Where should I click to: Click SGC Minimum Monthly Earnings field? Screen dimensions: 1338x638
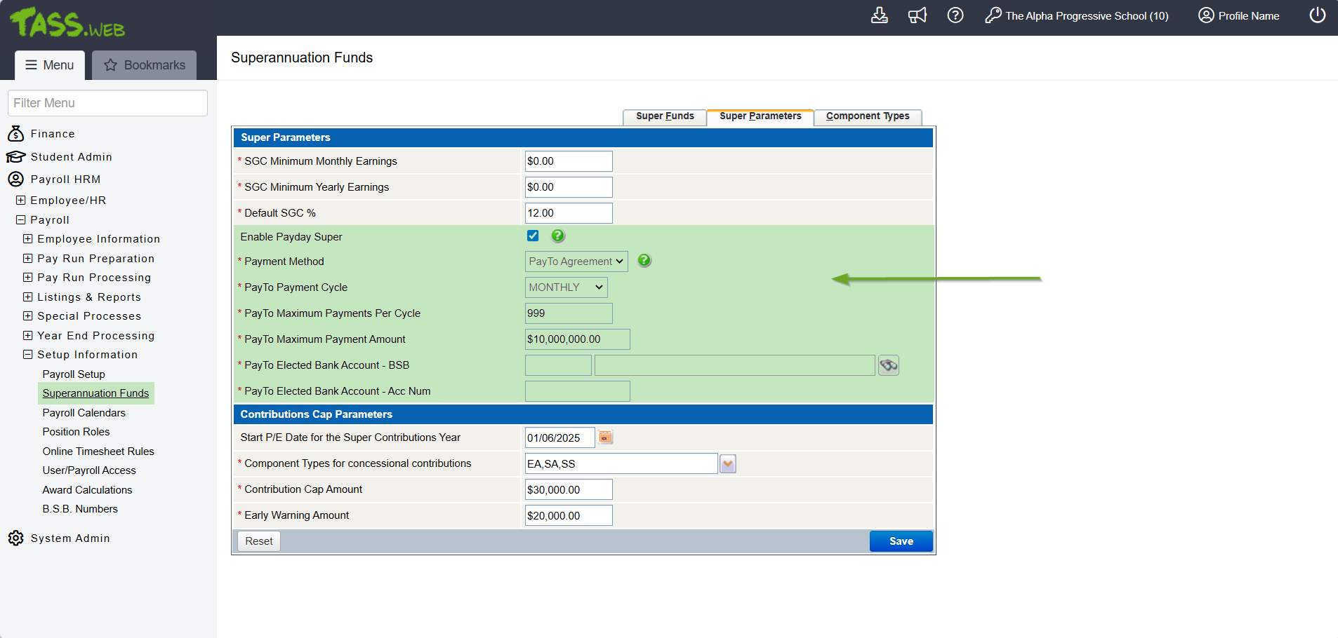point(569,161)
